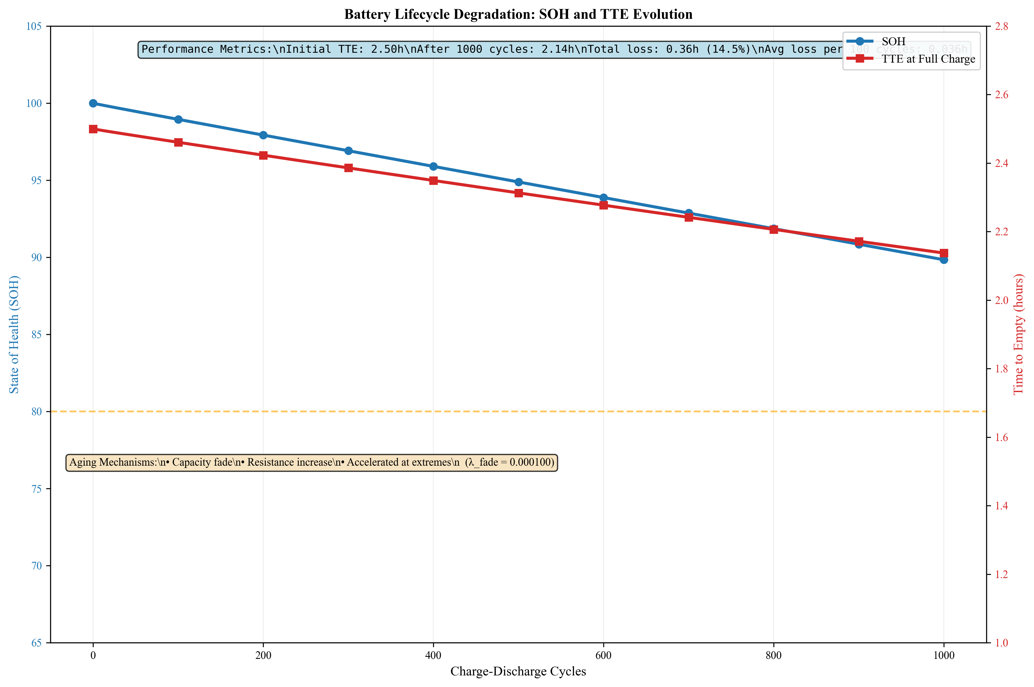Click the State of Health axis label
The image size is (1034, 687).
point(14,334)
